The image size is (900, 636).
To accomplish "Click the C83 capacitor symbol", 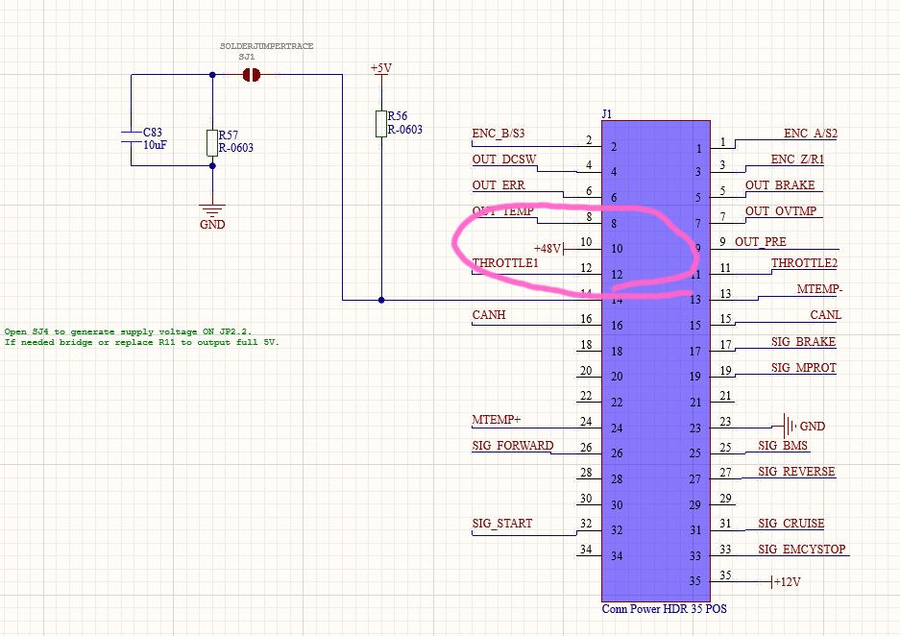I will 130,137.
